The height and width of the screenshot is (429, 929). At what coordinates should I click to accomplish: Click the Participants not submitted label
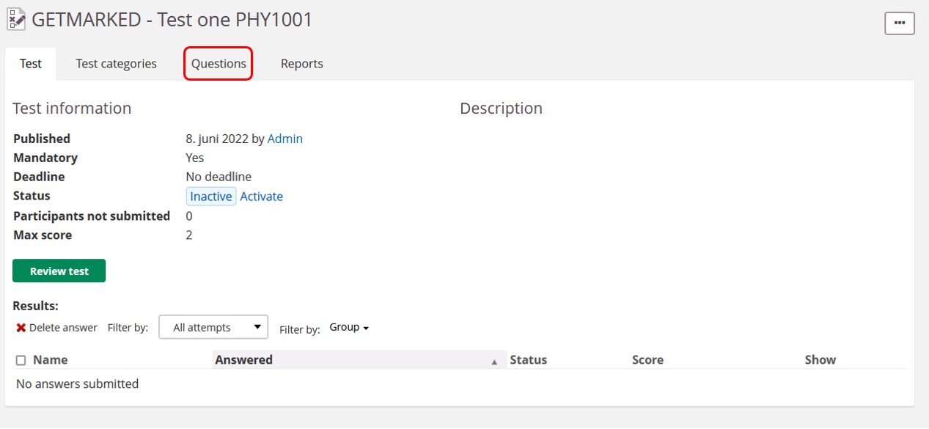[x=92, y=216]
